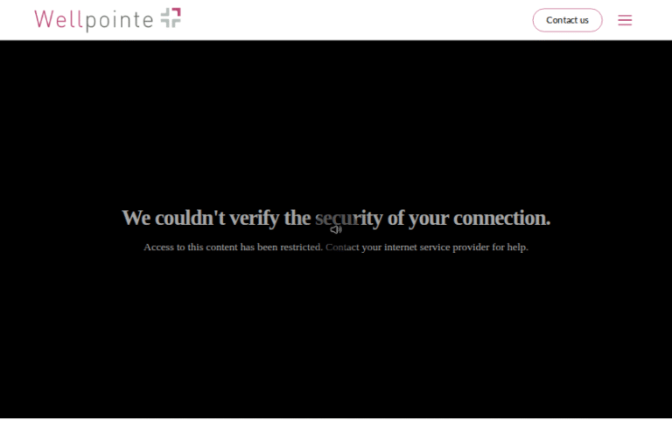672x448 pixels.
Task: Click the Wellpointe cross logo symbol
Action: 171,17
